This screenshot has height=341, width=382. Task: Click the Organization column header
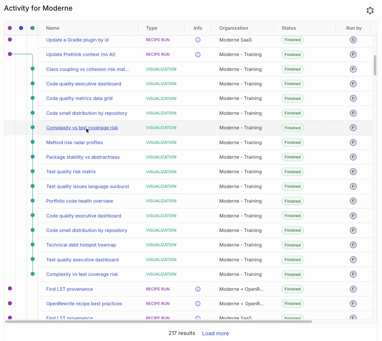pos(234,28)
